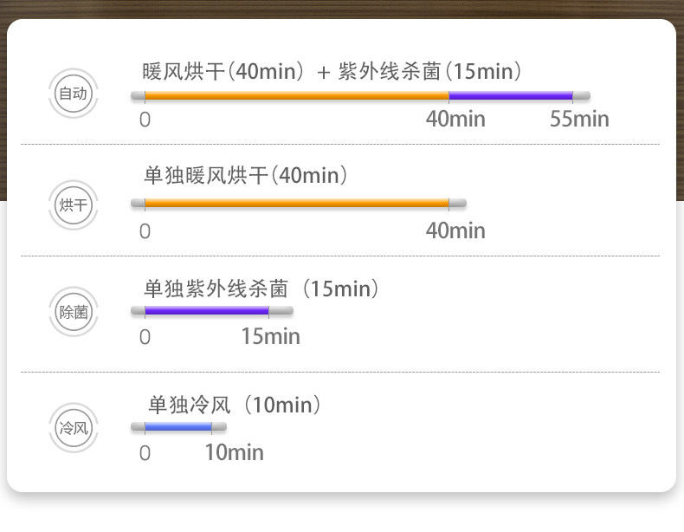Click the 单独冷风 (10min) heading
684x532 pixels.
point(235,405)
